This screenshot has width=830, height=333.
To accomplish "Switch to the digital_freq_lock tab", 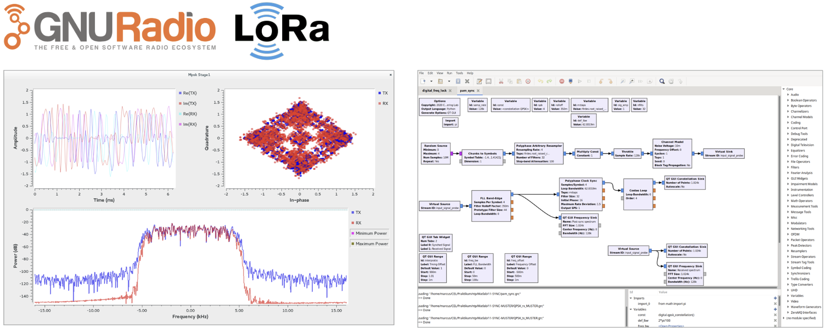I will [434, 91].
